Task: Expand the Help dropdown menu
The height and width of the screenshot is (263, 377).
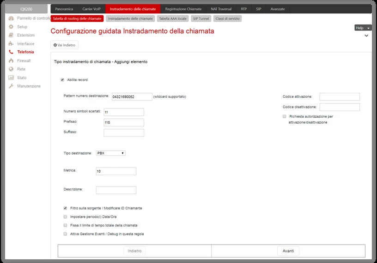Action: (x=363, y=28)
